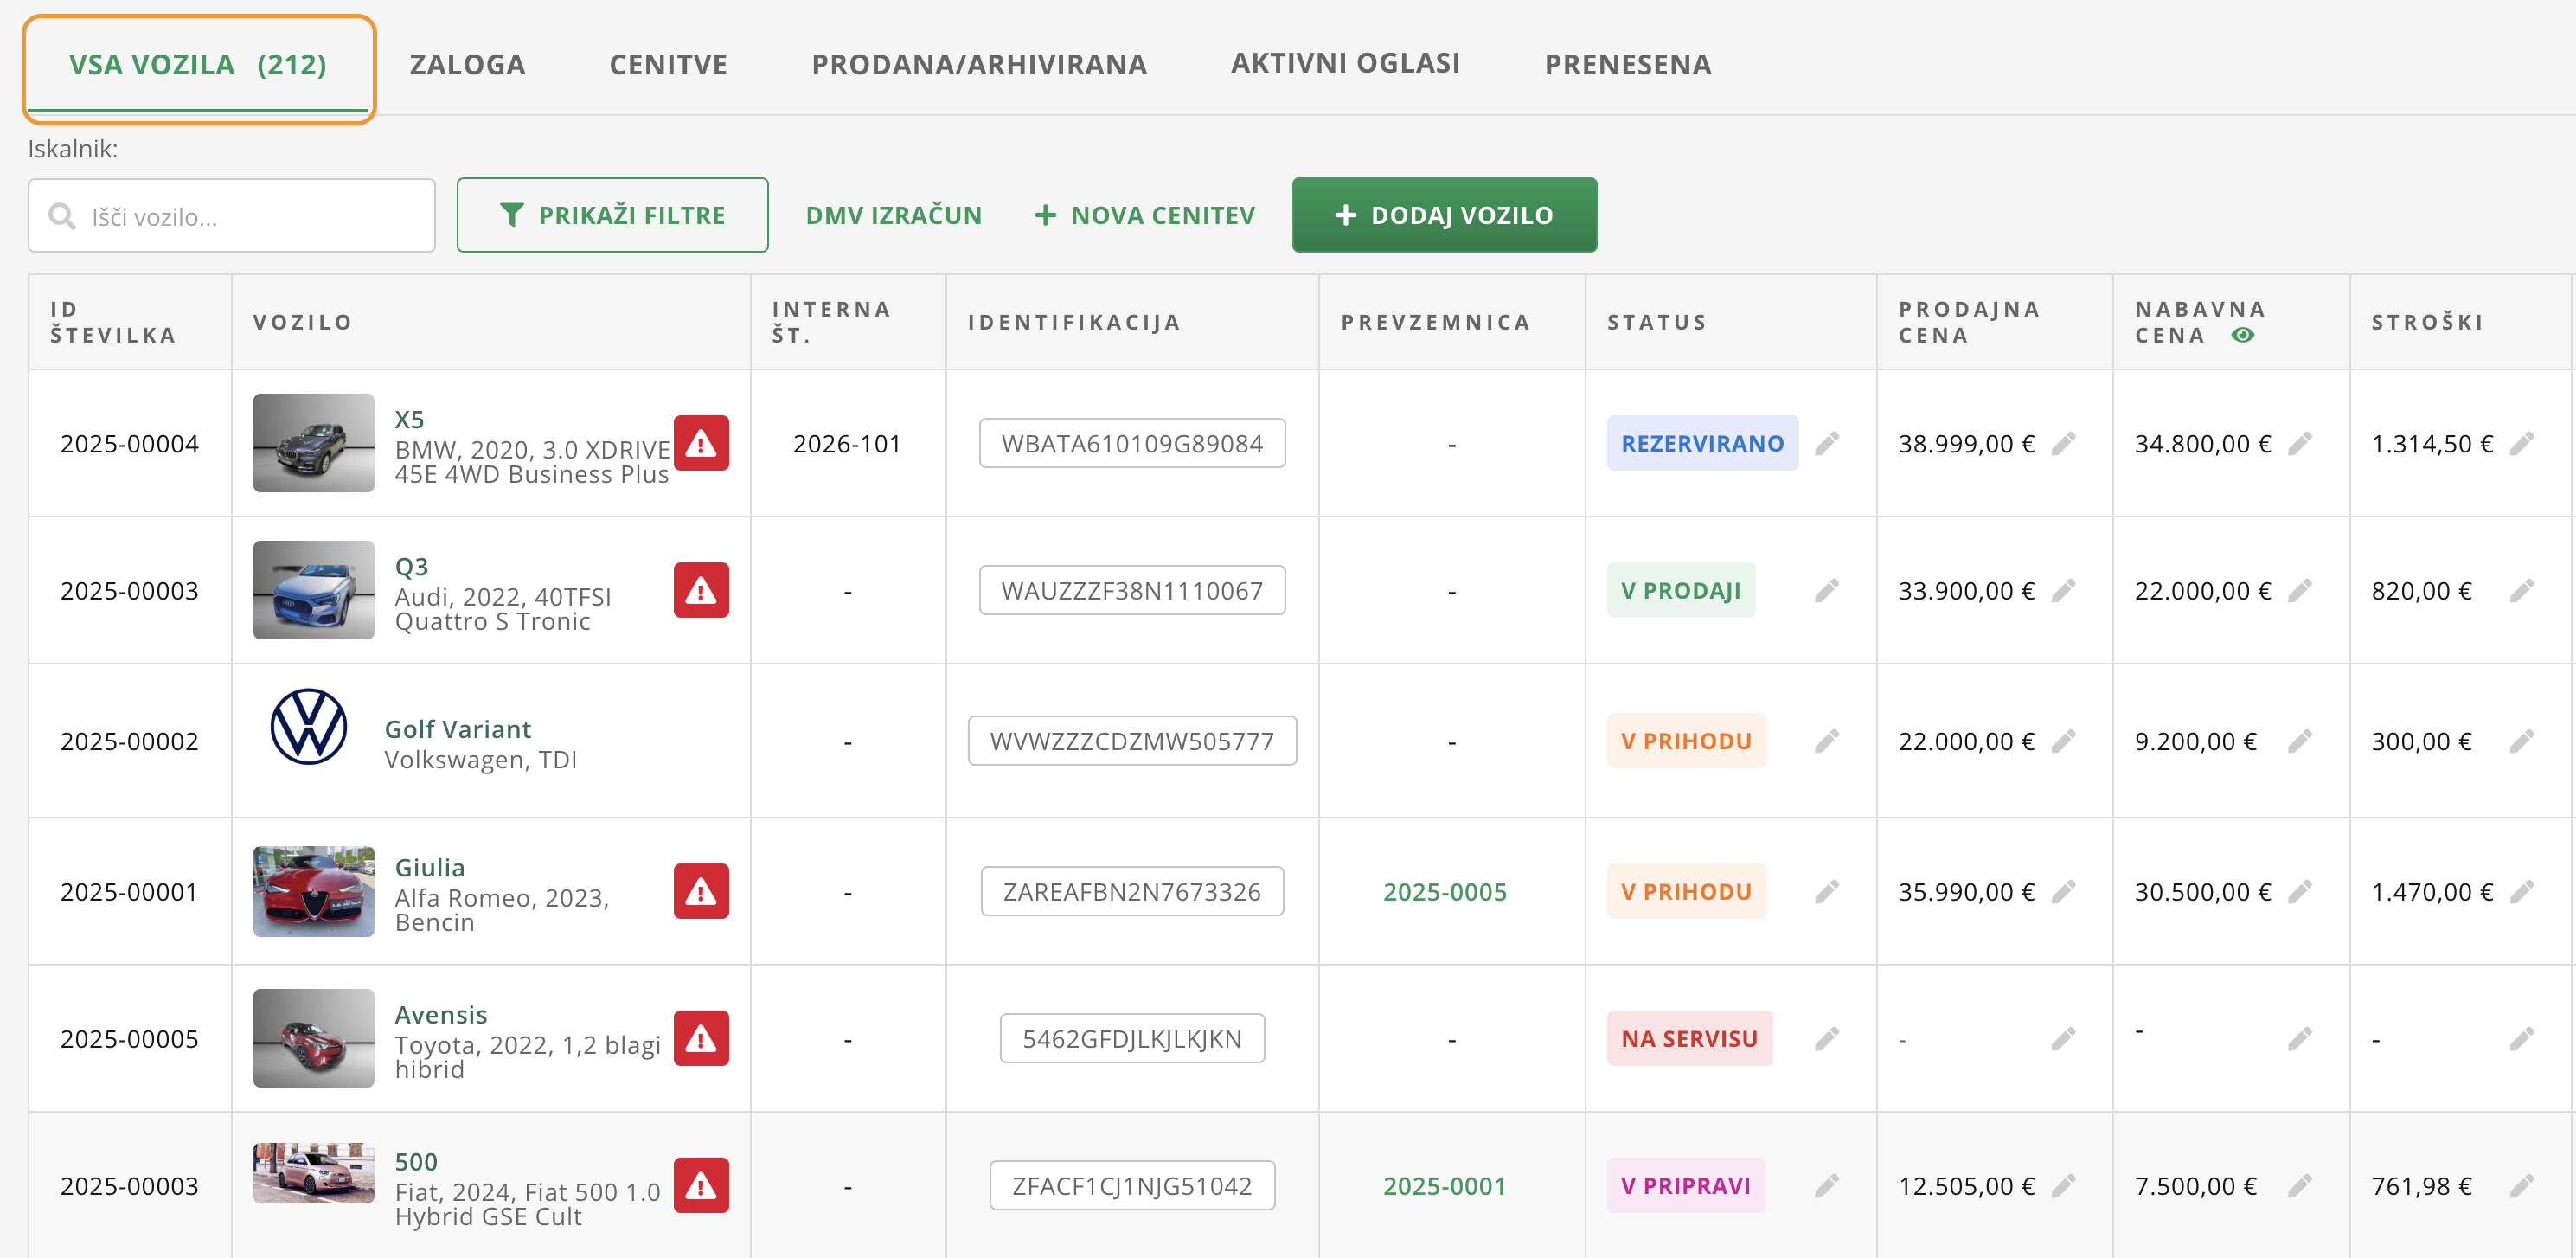The image size is (2576, 1258).
Task: Open the V PRIPRAVI status badge for Fiat 500
Action: pos(1684,1185)
